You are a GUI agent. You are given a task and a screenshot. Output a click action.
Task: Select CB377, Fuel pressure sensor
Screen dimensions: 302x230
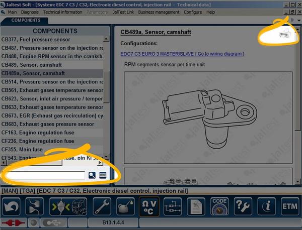point(52,40)
